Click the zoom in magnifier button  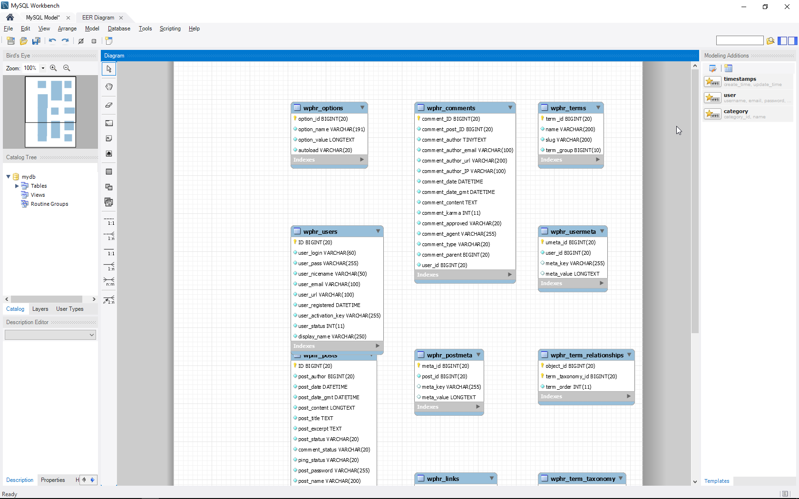(53, 68)
